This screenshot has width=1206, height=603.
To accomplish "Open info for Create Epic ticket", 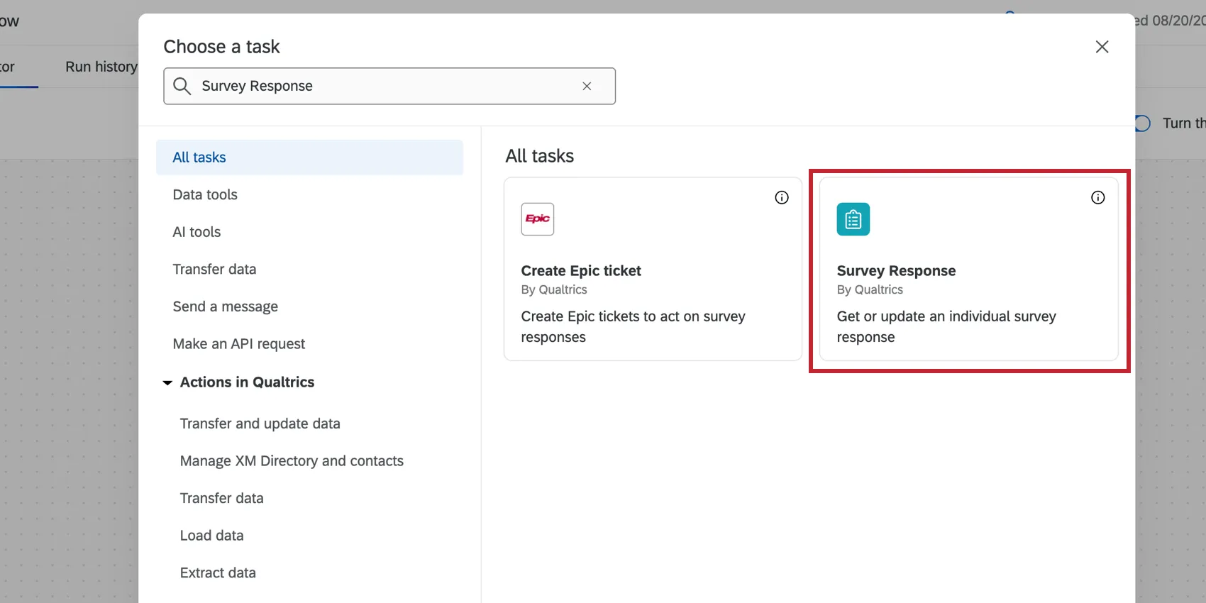I will (781, 198).
